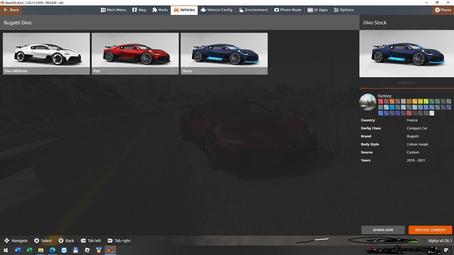The height and width of the screenshot is (255, 454).
Task: Select the Divo Millenio configuration thumbnail
Action: coord(46,54)
